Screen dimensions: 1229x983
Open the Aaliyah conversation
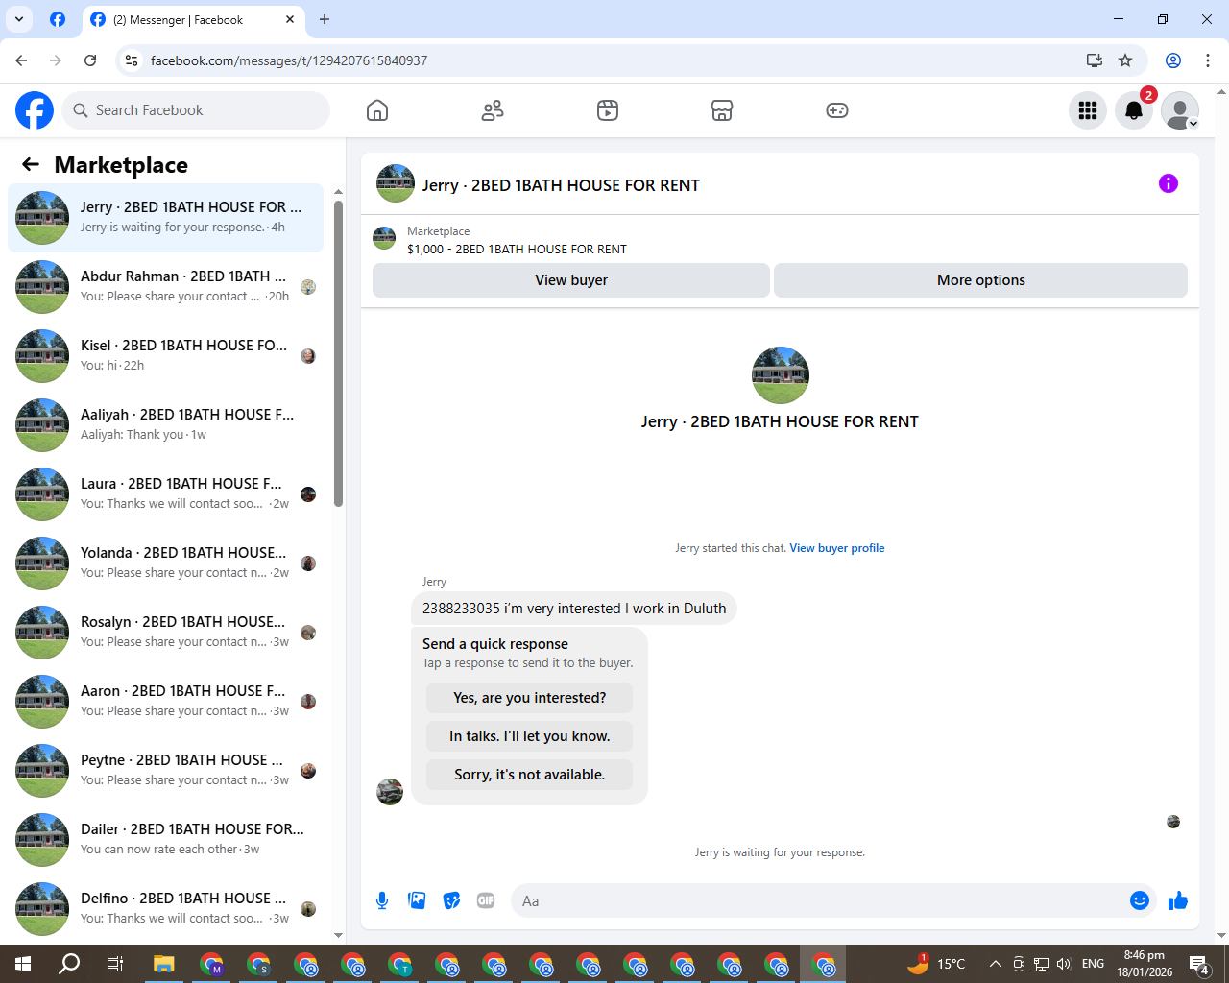165,425
